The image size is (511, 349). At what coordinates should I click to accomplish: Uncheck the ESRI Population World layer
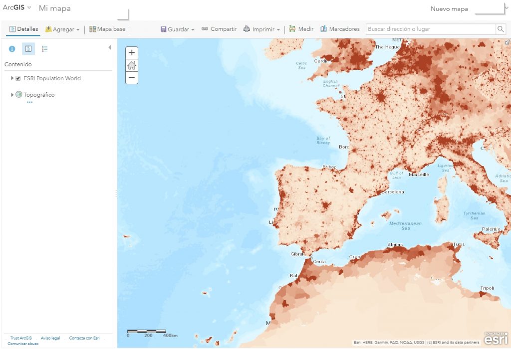(x=18, y=78)
